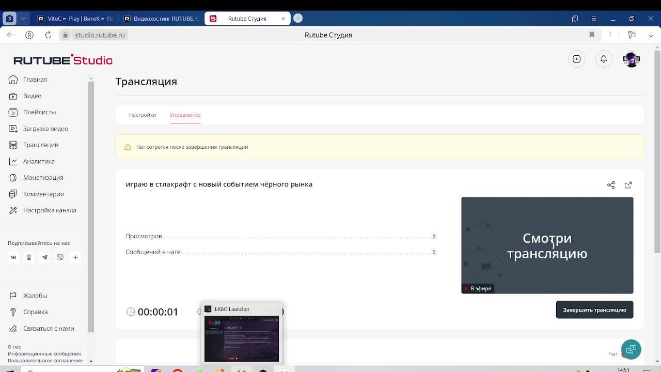Click the Загрузка видео upload icon
This screenshot has height=372, width=661.
13,129
